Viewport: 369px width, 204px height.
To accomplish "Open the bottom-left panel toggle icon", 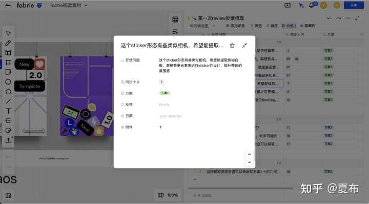I will pos(8,195).
